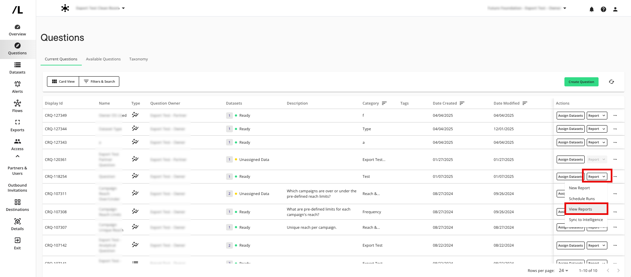Open Report dropdown for CRQ-127349
Viewport: 631px width, 277px height.
coord(597,115)
